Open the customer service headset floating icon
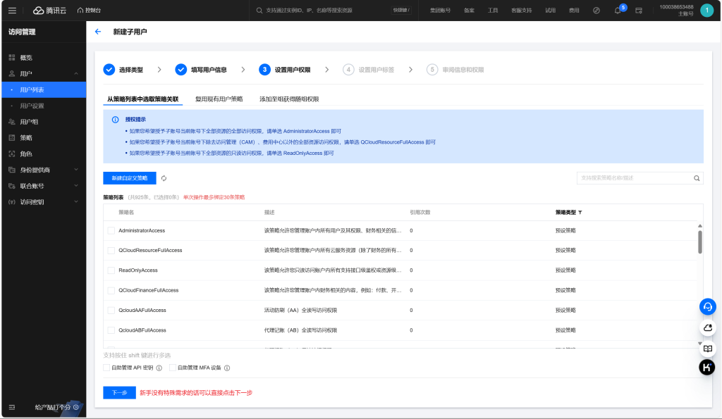This screenshot has width=722, height=419. (x=707, y=306)
